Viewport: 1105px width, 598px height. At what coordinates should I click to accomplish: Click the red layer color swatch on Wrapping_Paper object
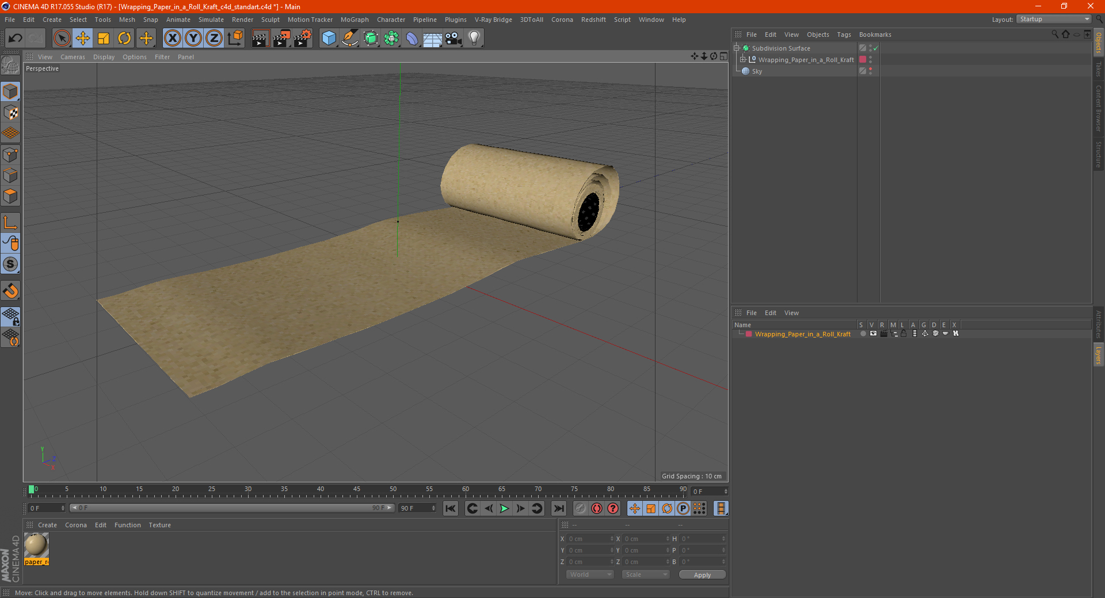(x=863, y=60)
